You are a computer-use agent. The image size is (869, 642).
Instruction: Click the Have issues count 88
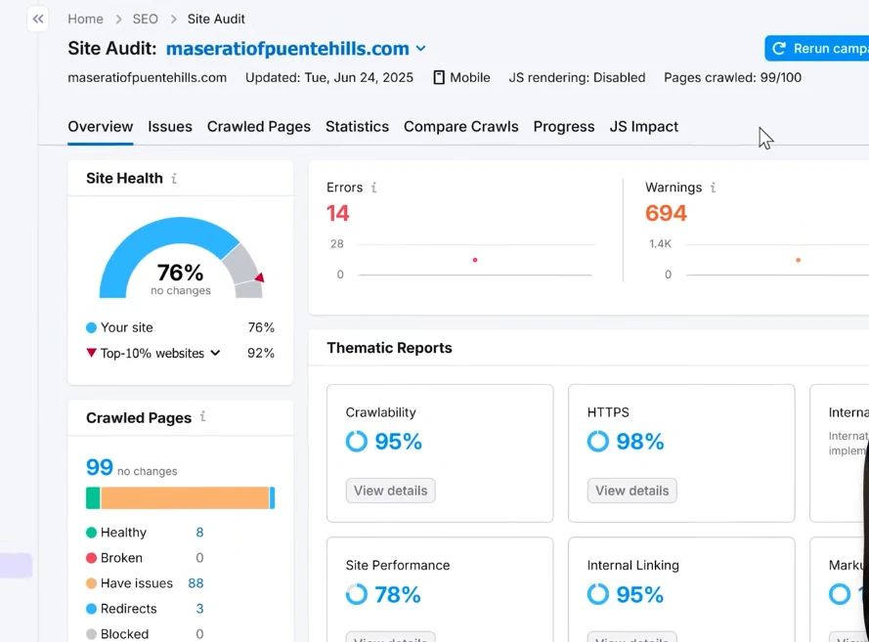click(196, 583)
